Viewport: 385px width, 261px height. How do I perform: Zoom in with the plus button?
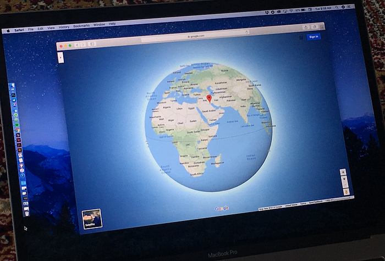click(344, 179)
